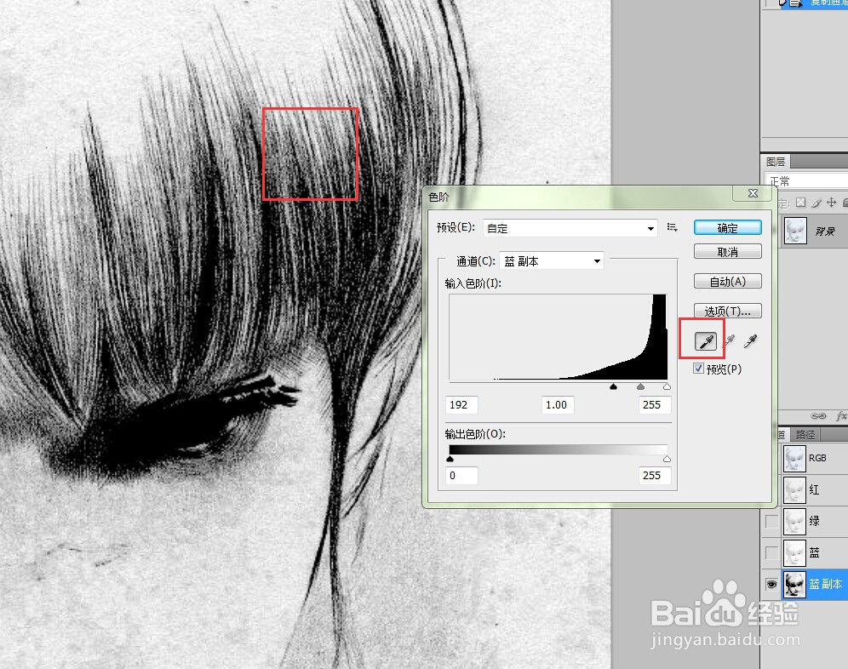
Task: Select the white point eyedropper
Action: pos(749,340)
